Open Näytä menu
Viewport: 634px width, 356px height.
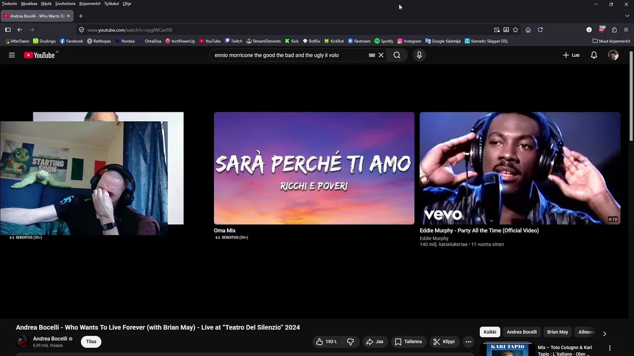click(x=46, y=3)
